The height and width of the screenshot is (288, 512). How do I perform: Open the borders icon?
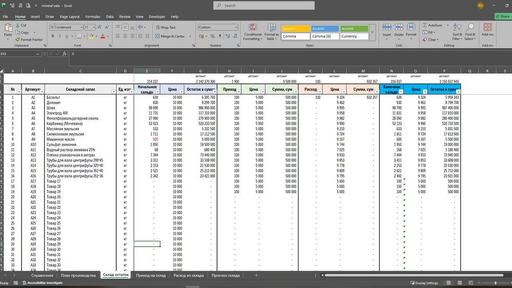coord(79,36)
